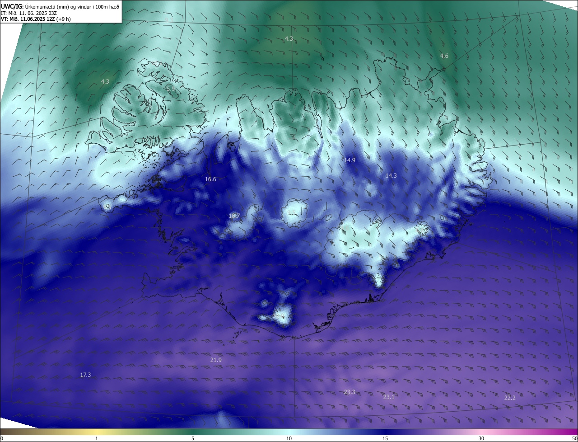The image size is (578, 442).
Task: Click the 1 tick on the color scale
Action: click(97, 439)
